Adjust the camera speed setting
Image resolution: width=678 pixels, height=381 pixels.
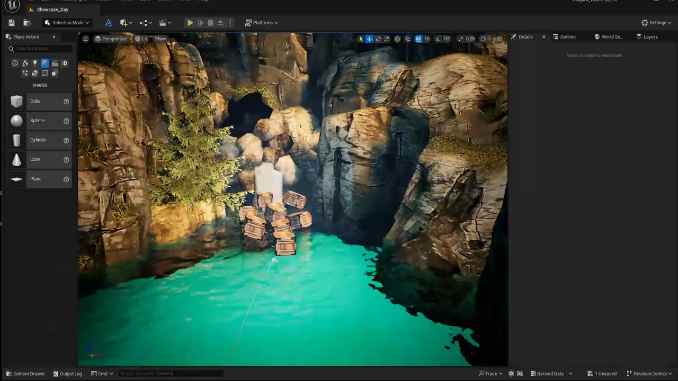point(485,39)
